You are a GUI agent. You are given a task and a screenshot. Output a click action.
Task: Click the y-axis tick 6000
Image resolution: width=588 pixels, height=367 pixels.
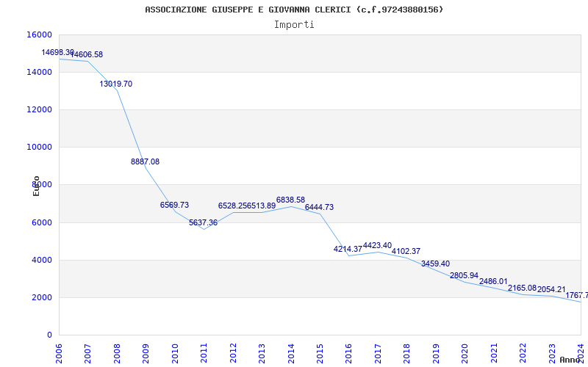point(42,223)
